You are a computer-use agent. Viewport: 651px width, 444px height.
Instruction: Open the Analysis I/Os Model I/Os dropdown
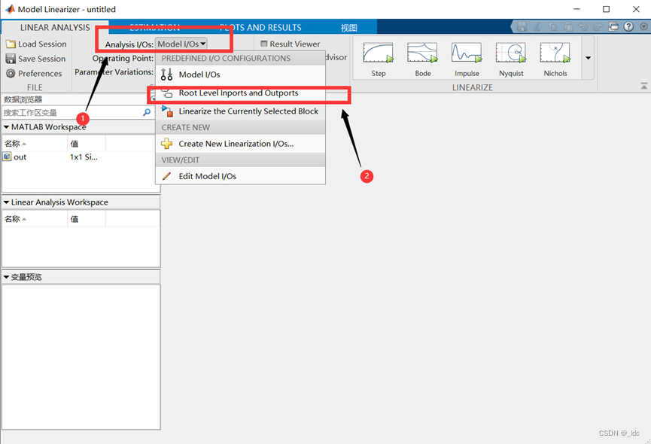coord(181,44)
